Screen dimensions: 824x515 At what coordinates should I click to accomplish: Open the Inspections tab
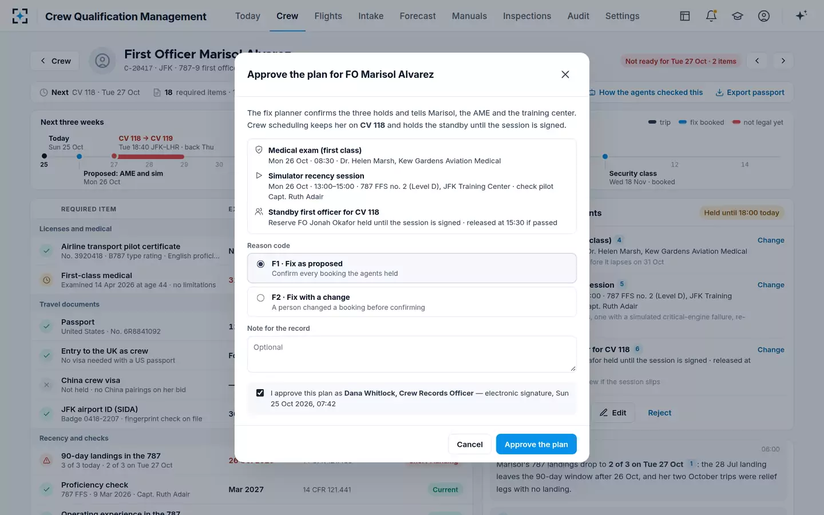coord(527,16)
